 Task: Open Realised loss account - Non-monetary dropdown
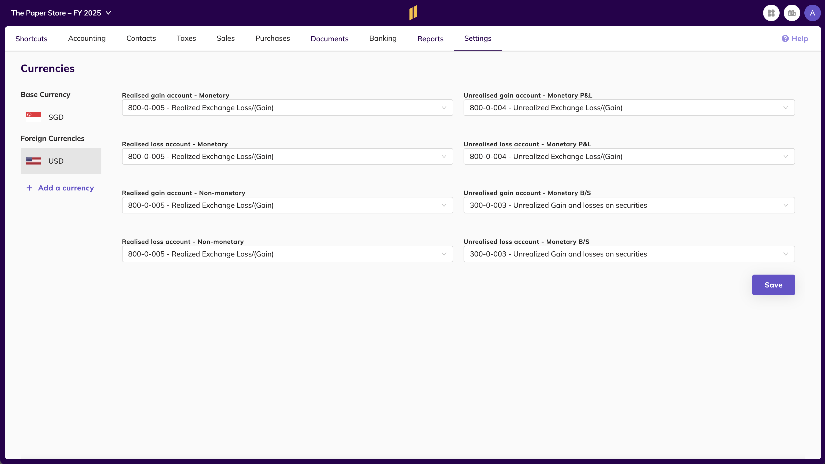287,254
